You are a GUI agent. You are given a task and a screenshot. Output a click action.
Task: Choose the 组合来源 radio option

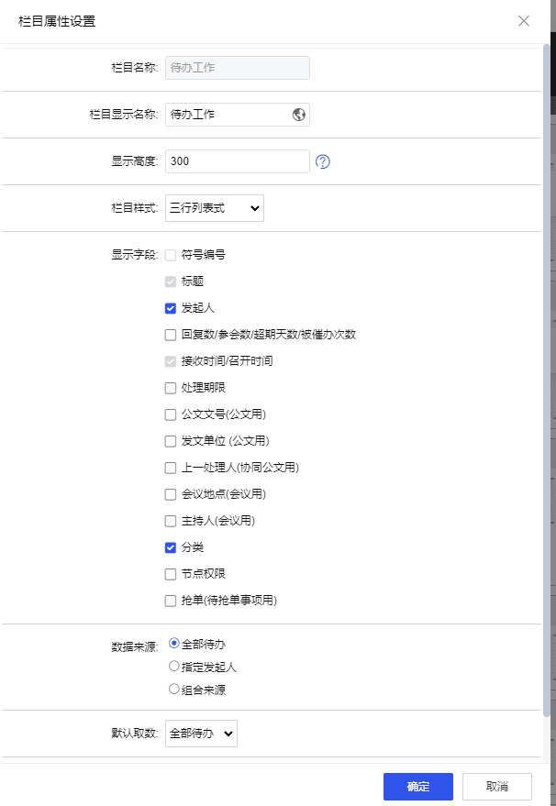point(174,689)
